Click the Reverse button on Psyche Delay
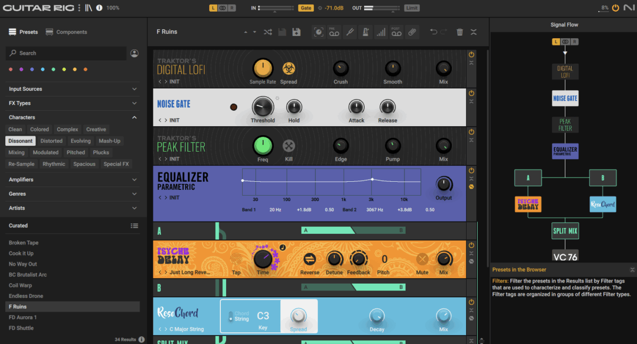The image size is (637, 344). (x=309, y=259)
